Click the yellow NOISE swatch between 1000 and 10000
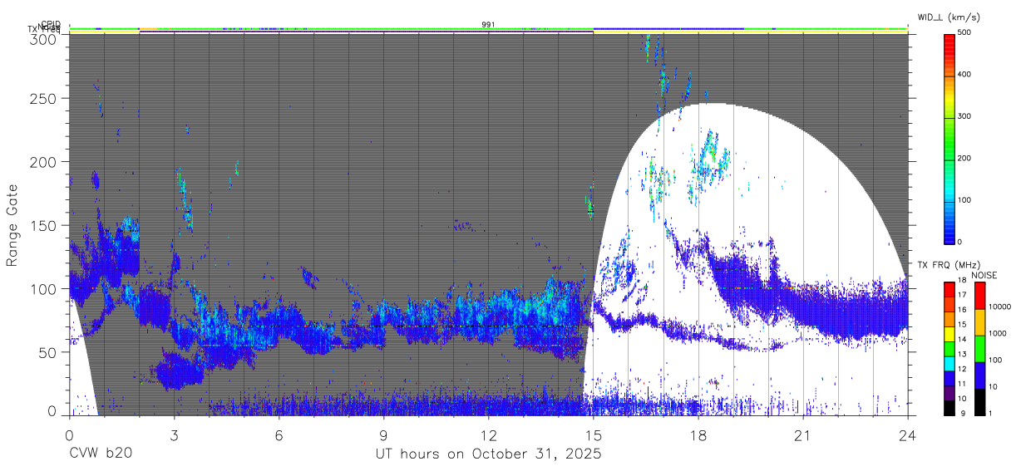Image resolution: width=1021 pixels, height=471 pixels. [979, 322]
